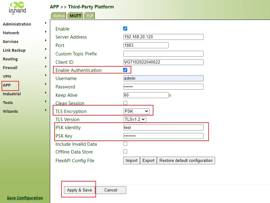This screenshot has height=203, width=270.
Task: Focus the Custom Topic Prefix field
Action: (x=163, y=54)
